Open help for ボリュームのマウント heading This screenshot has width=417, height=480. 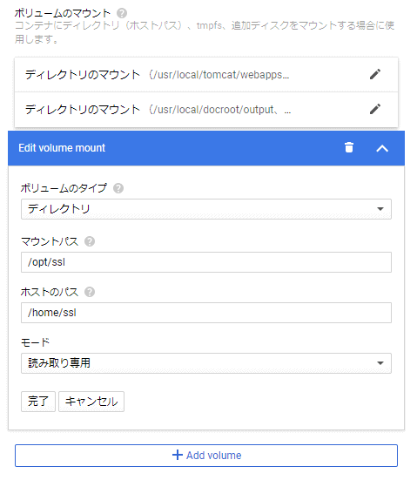(x=122, y=13)
